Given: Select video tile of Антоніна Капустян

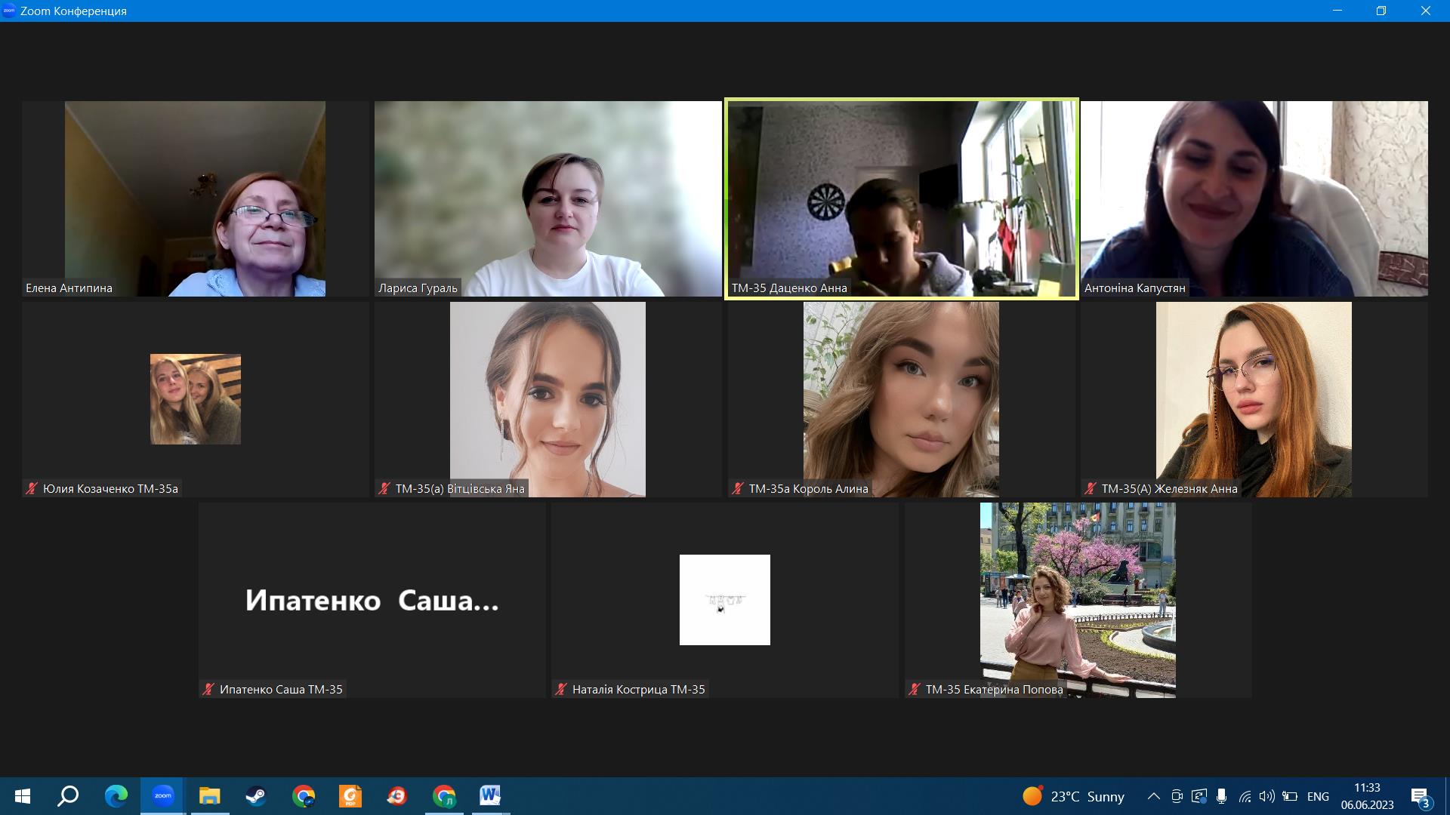Looking at the screenshot, I should (x=1254, y=198).
